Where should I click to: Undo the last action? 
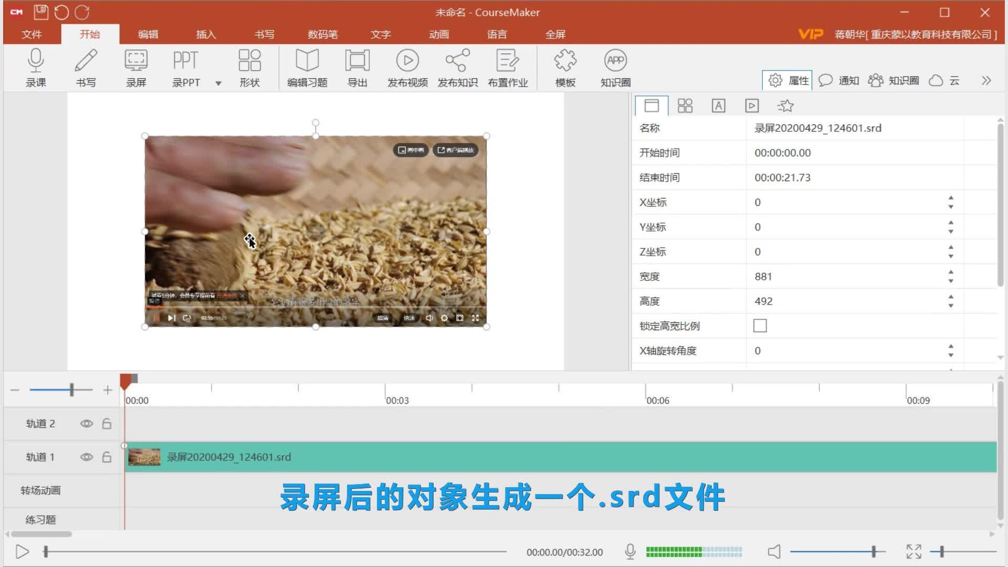pos(61,12)
